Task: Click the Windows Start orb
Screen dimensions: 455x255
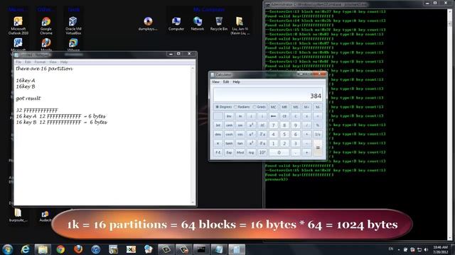Action: click(x=8, y=249)
